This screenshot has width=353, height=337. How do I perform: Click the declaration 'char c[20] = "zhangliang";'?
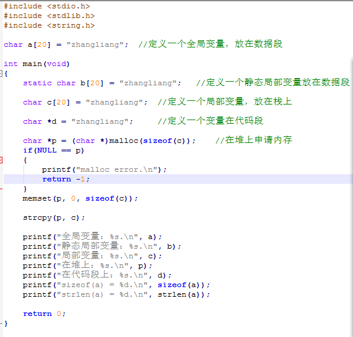tap(85, 103)
